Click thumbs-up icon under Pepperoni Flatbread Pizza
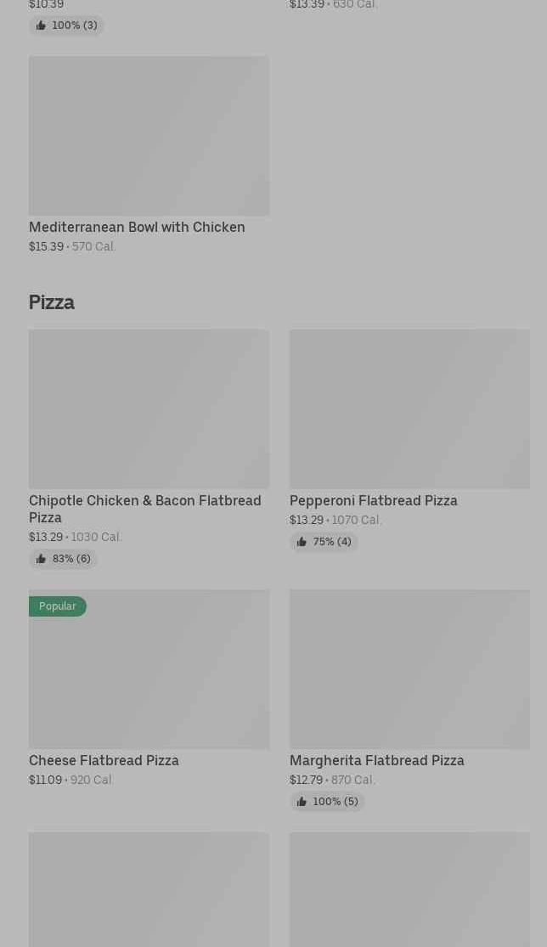The image size is (547, 947). [302, 542]
